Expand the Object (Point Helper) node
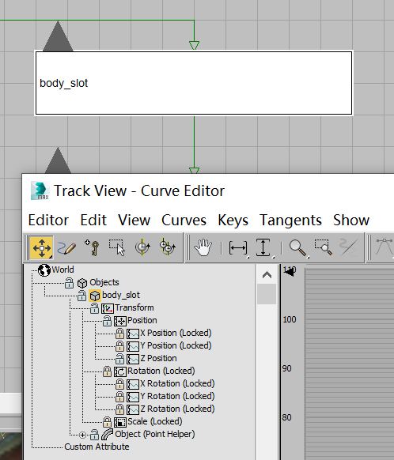The image size is (394, 460). (82, 435)
